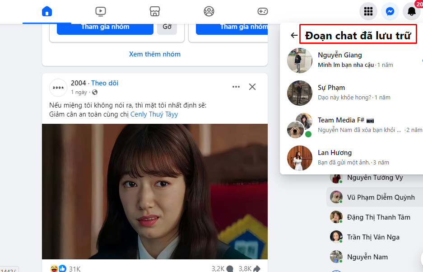Viewport: 423px width, 272px height.
Task: Open the 2004 page name link
Action: click(x=78, y=83)
